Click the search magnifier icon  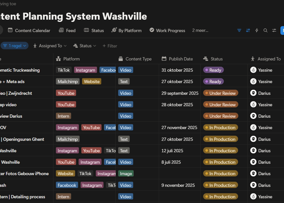tap(266, 30)
